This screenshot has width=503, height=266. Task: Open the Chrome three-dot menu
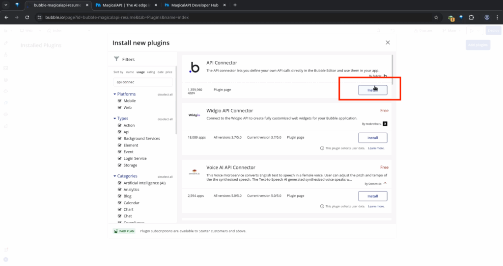coord(497,17)
